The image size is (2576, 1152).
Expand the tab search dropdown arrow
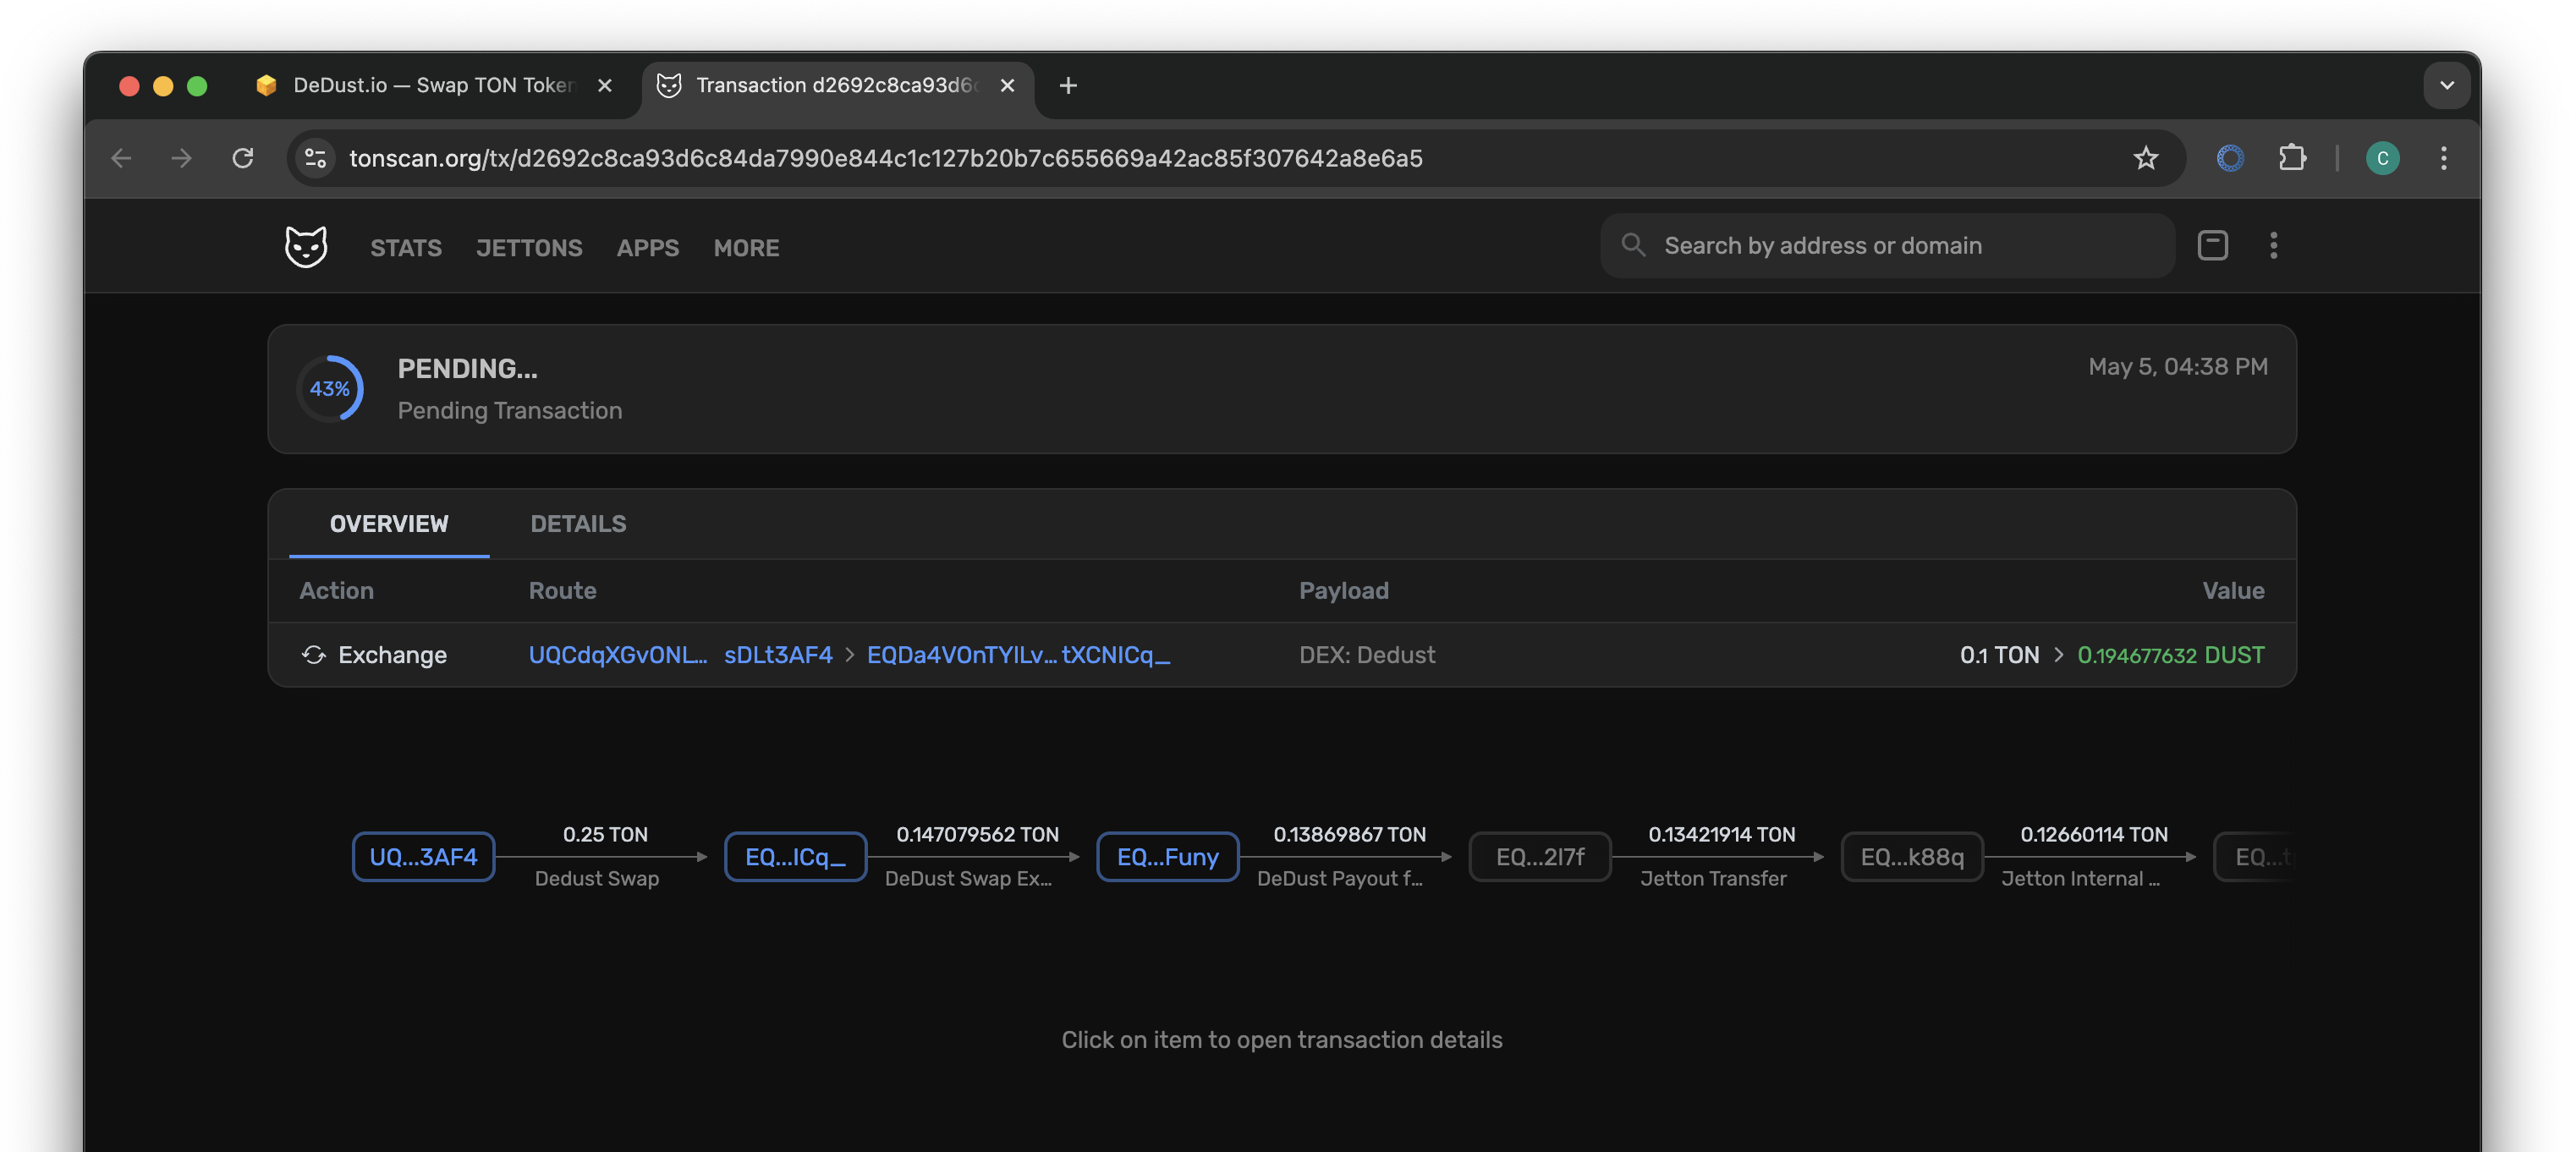click(x=2446, y=85)
